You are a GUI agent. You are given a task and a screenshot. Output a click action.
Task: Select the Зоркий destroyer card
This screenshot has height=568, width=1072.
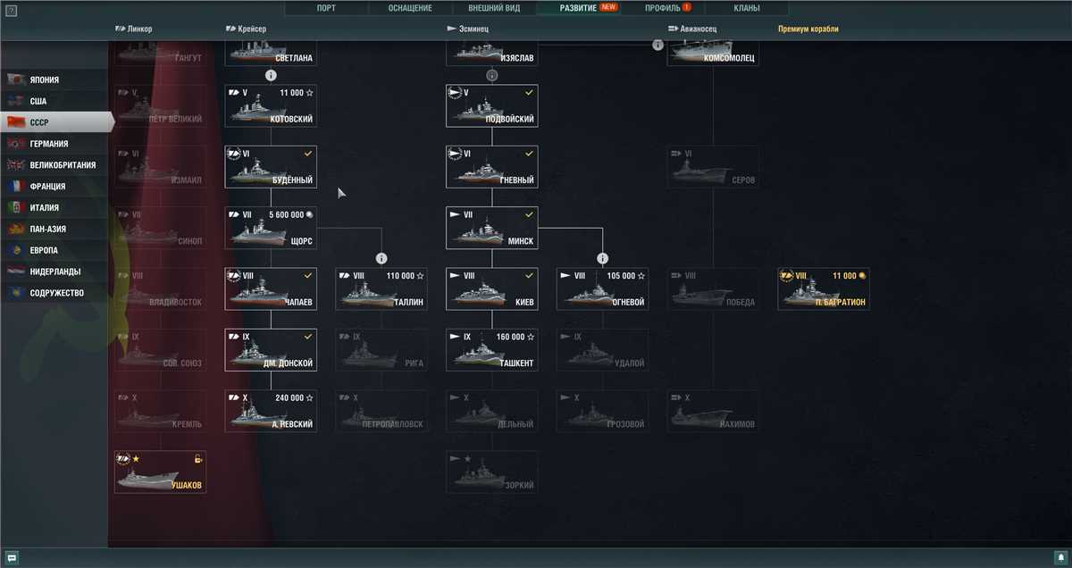(x=491, y=472)
